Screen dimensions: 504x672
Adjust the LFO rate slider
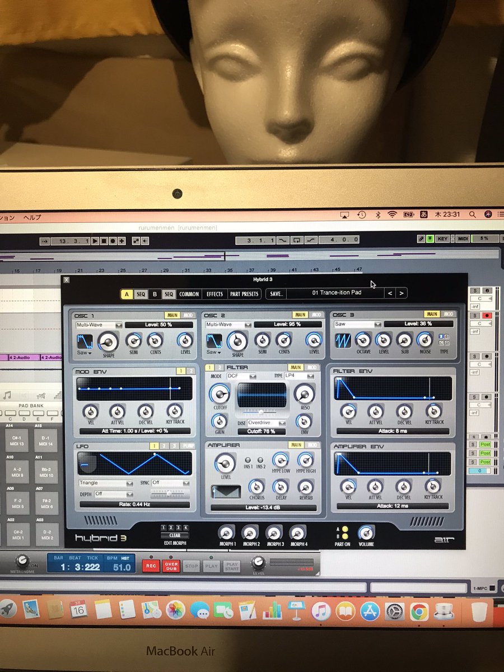coord(170,494)
